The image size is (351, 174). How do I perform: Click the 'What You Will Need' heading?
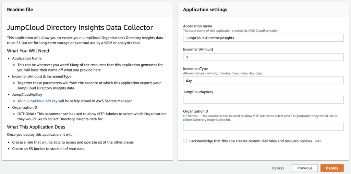tap(28, 51)
